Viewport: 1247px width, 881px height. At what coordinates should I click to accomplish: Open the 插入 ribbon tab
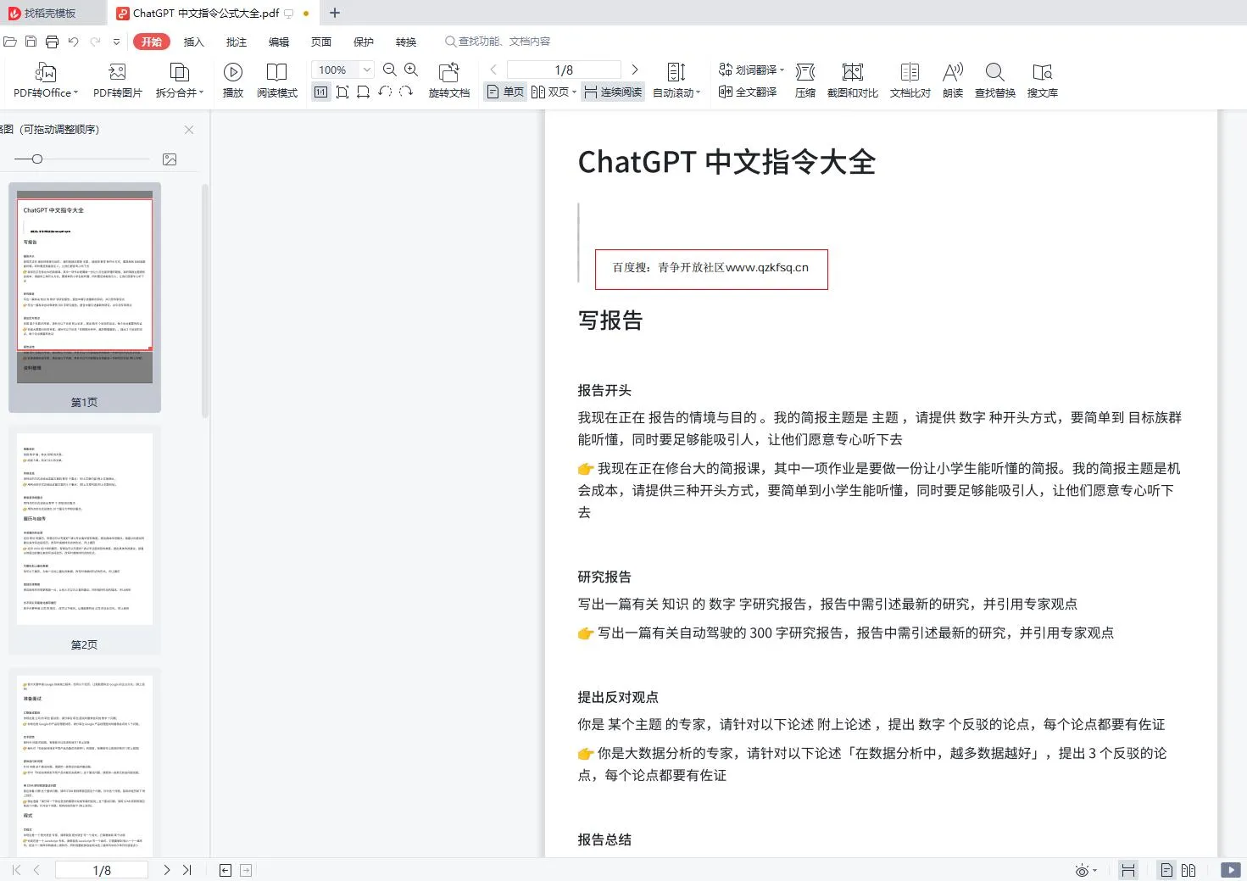[x=194, y=42]
